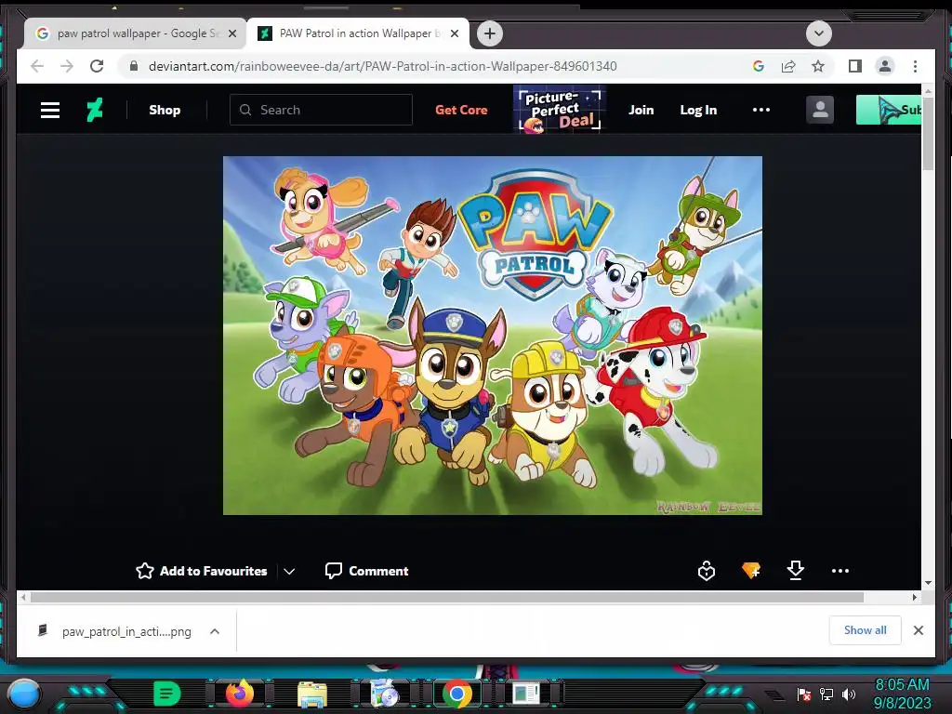Open the Picture-Perfect Deal banner
This screenshot has width=952, height=714.
[559, 110]
